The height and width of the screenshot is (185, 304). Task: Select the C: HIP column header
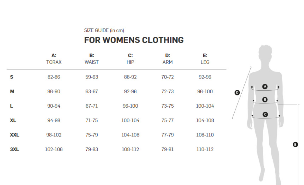130,59
